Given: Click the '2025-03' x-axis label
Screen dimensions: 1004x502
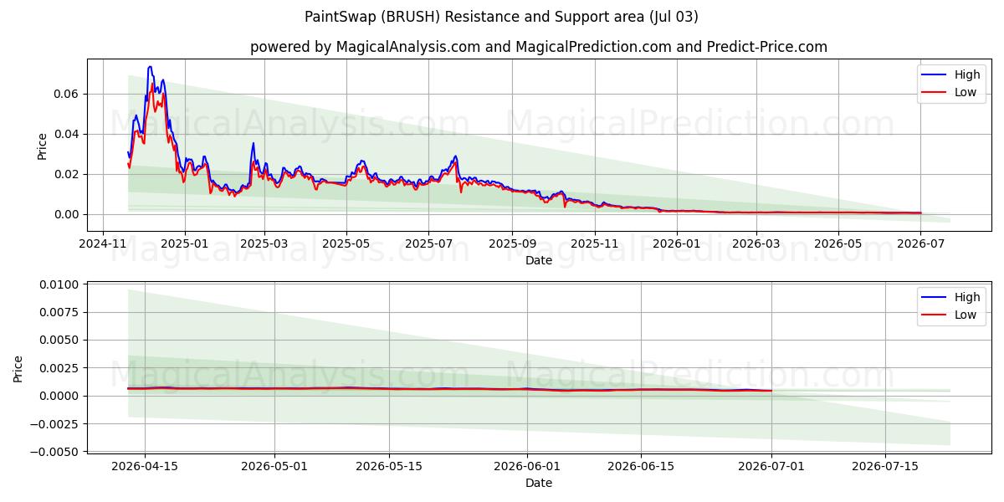Looking at the screenshot, I should (264, 243).
